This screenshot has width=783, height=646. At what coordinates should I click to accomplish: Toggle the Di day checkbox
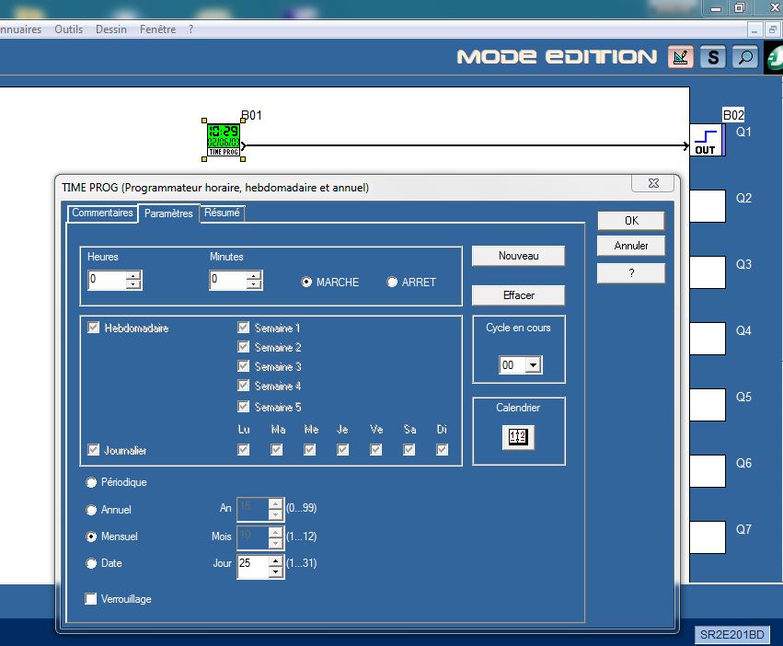pos(442,450)
